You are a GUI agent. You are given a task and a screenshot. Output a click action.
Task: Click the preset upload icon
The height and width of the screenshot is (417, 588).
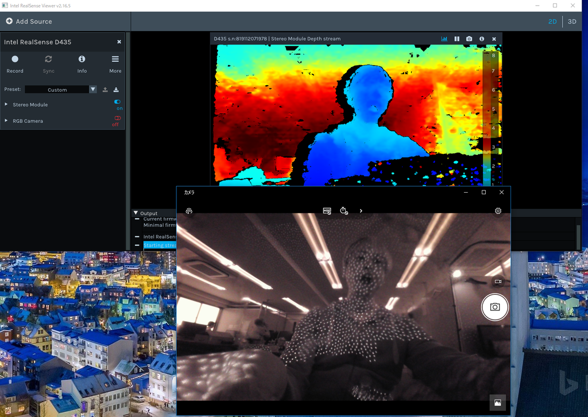click(x=106, y=89)
